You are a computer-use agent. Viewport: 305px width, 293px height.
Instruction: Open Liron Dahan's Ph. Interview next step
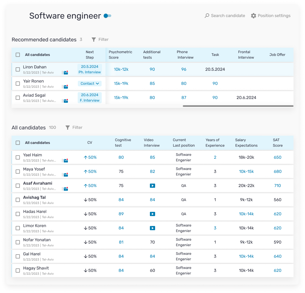90,69
